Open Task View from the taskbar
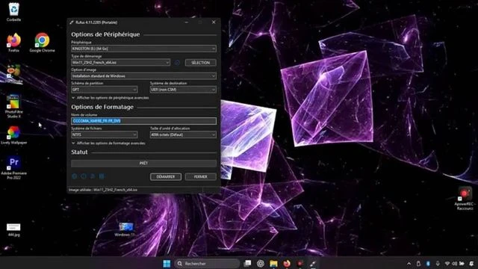The width and height of the screenshot is (478, 269). coord(247,264)
